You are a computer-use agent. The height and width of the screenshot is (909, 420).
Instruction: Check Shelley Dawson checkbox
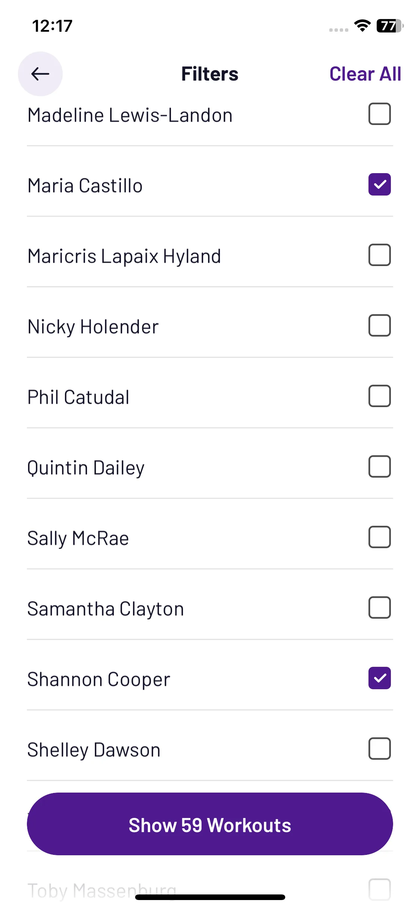click(379, 749)
